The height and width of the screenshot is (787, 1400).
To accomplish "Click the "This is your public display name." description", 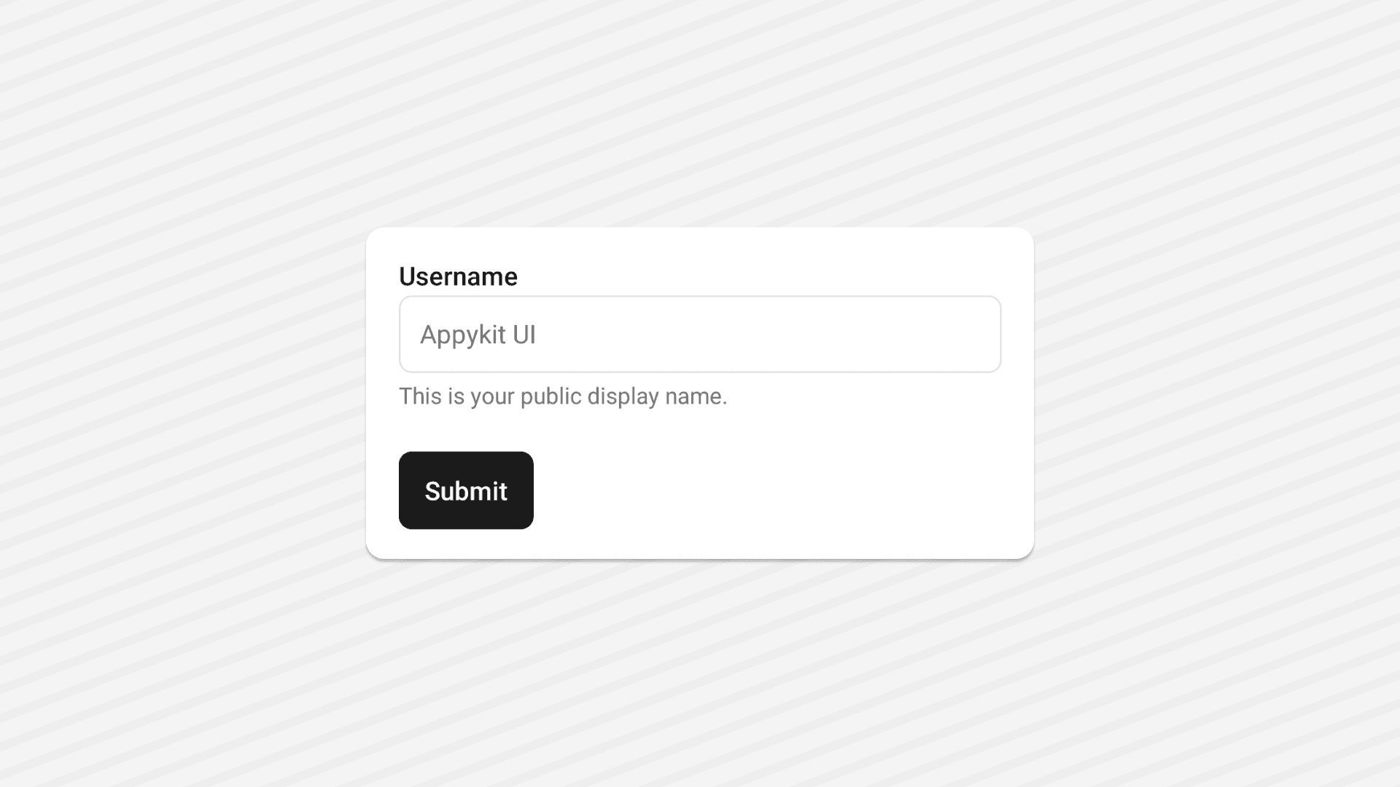I will pyautogui.click(x=562, y=396).
